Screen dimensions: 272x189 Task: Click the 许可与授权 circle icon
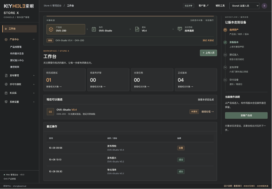click(6, 84)
